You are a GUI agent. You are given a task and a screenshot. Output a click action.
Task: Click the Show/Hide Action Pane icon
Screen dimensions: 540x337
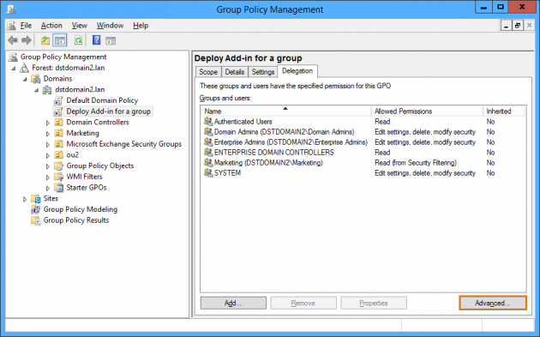[x=111, y=41]
